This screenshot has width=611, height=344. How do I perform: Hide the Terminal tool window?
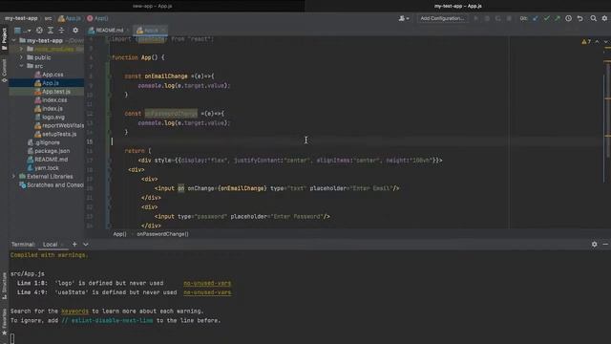[605, 245]
